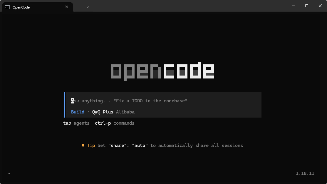Viewport: 327px width, 184px height.
Task: Select the OpenCode tab title
Action: pyautogui.click(x=21, y=7)
